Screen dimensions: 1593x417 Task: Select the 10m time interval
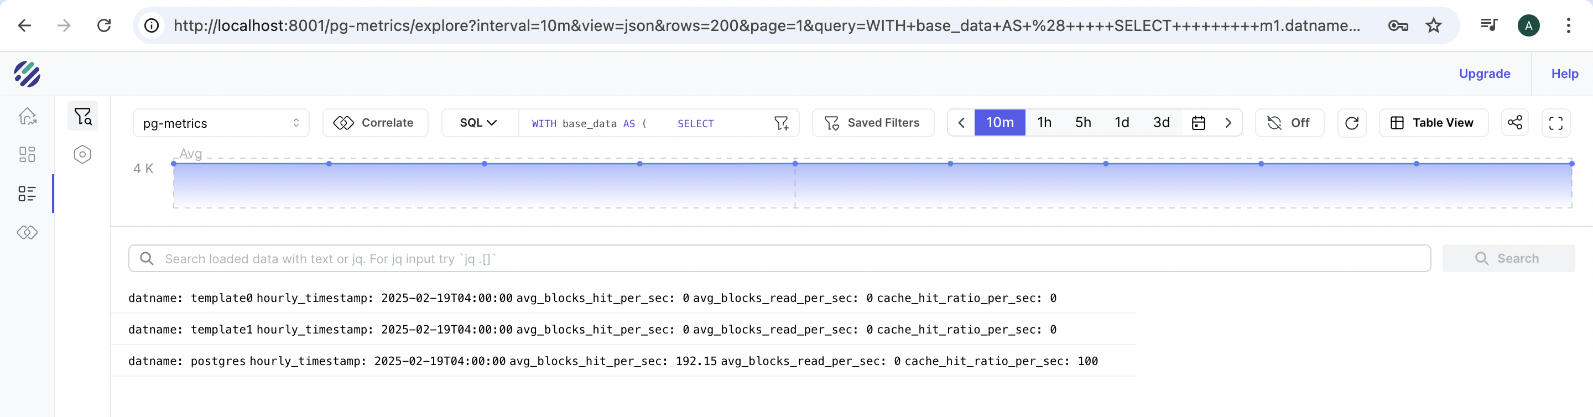click(x=999, y=123)
